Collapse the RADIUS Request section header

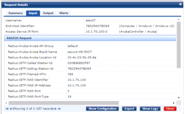(x=90, y=38)
